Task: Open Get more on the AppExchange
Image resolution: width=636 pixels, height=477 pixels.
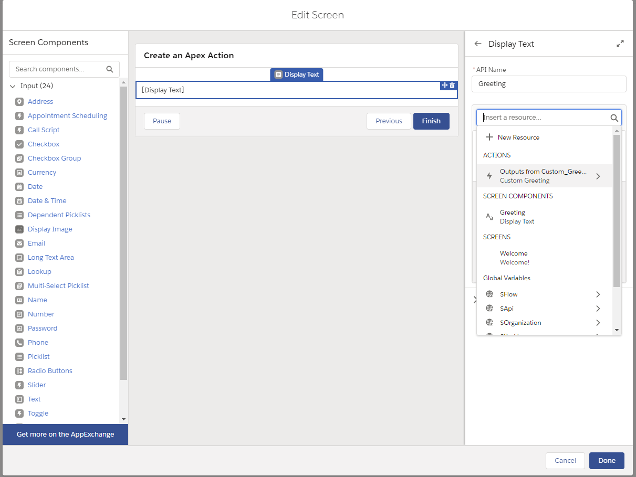Action: coord(65,434)
